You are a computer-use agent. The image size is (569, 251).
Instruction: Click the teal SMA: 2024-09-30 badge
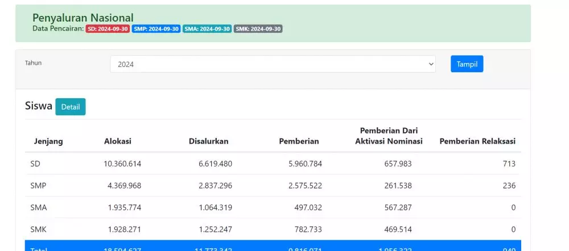(207, 29)
